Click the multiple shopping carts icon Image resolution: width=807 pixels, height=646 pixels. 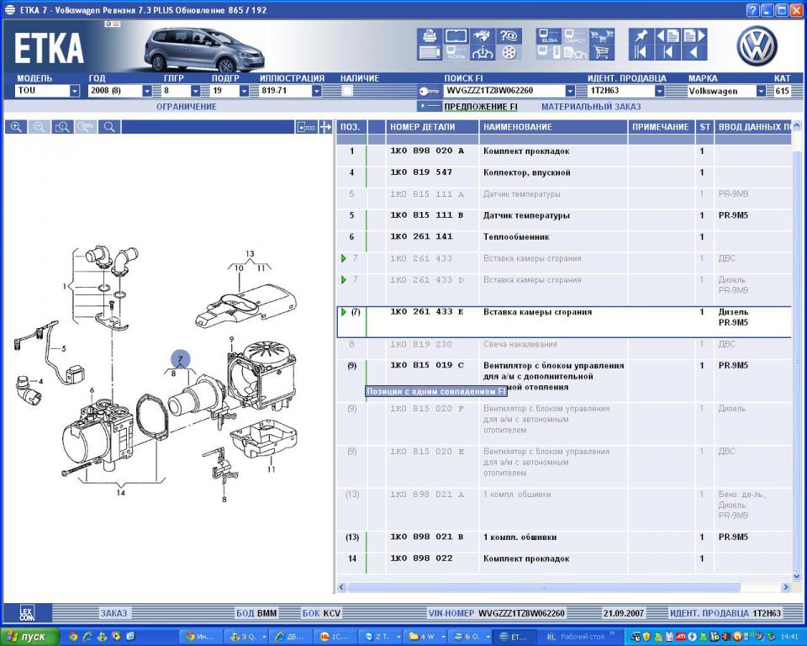point(601,36)
